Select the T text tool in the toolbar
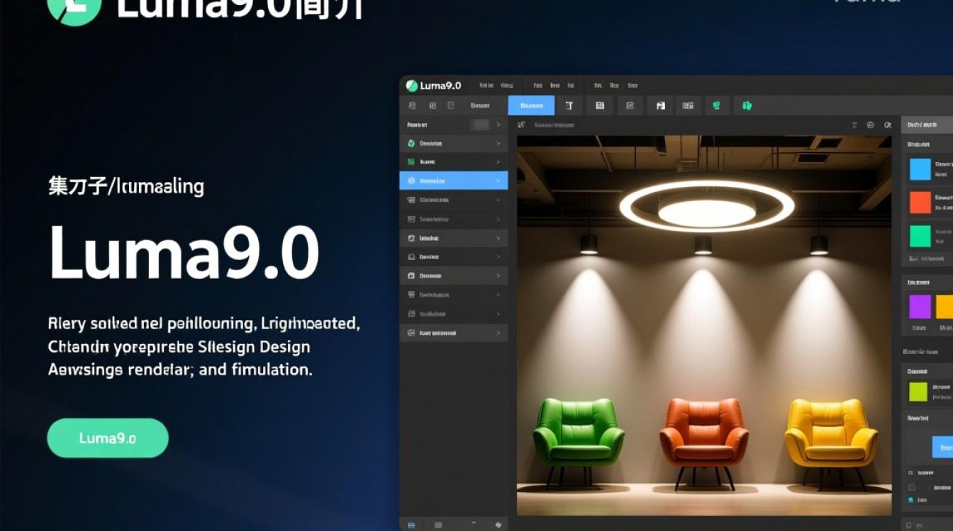Image resolution: width=953 pixels, height=531 pixels. click(569, 105)
